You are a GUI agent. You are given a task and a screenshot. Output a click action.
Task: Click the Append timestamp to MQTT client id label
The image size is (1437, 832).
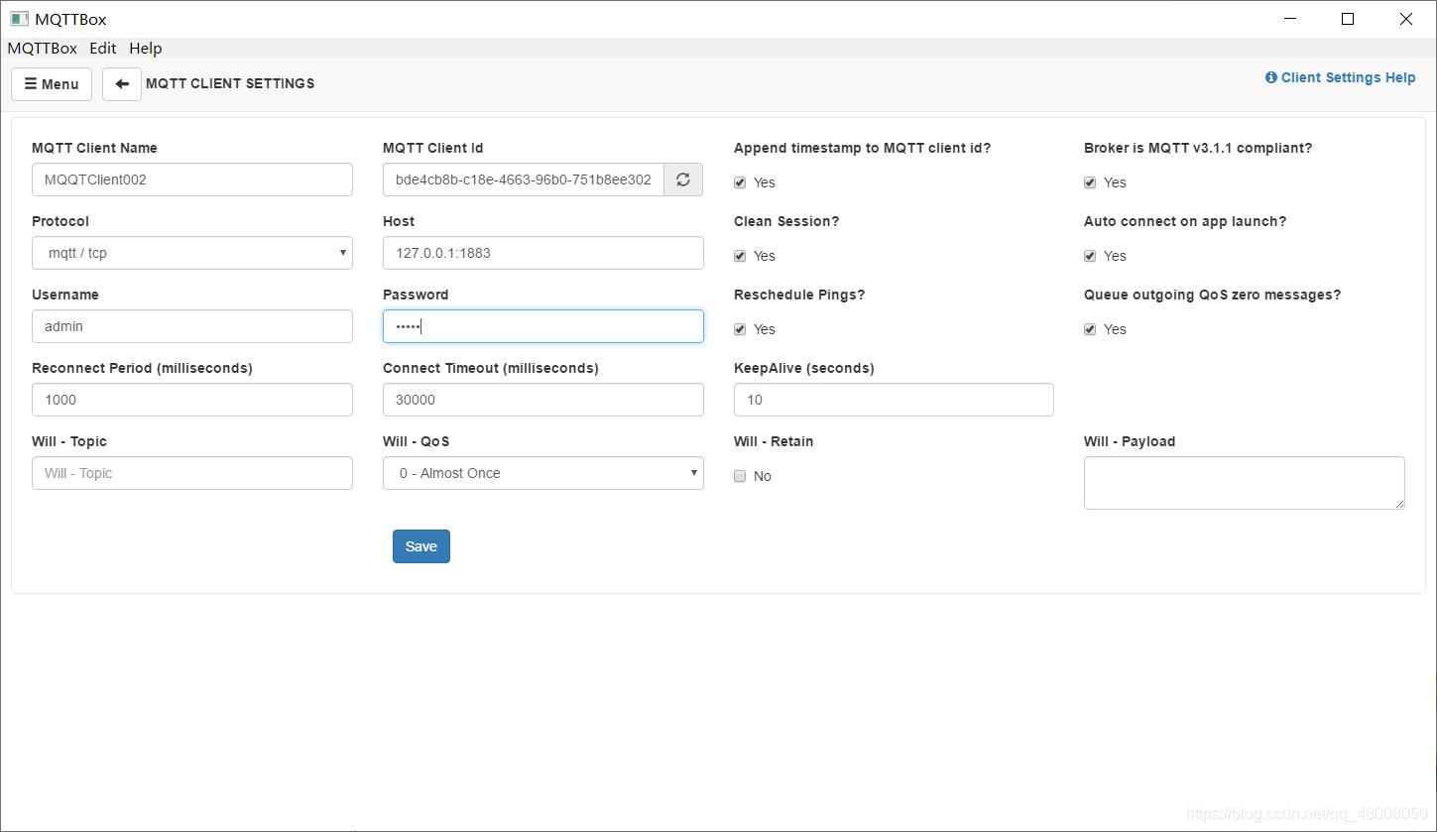click(x=862, y=148)
